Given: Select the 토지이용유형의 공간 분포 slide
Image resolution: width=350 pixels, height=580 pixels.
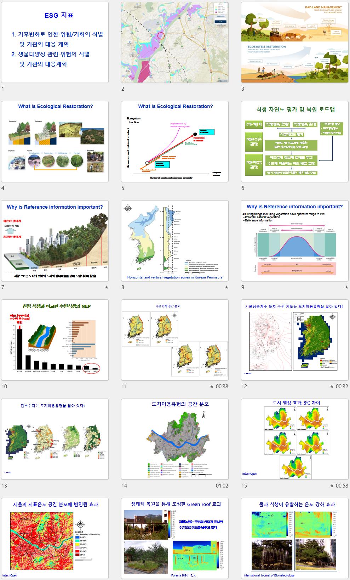Looking at the screenshot, I should click(175, 439).
